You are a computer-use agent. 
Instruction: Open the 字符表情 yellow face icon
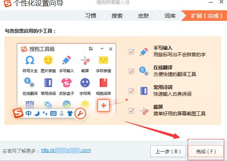click(x=103, y=60)
